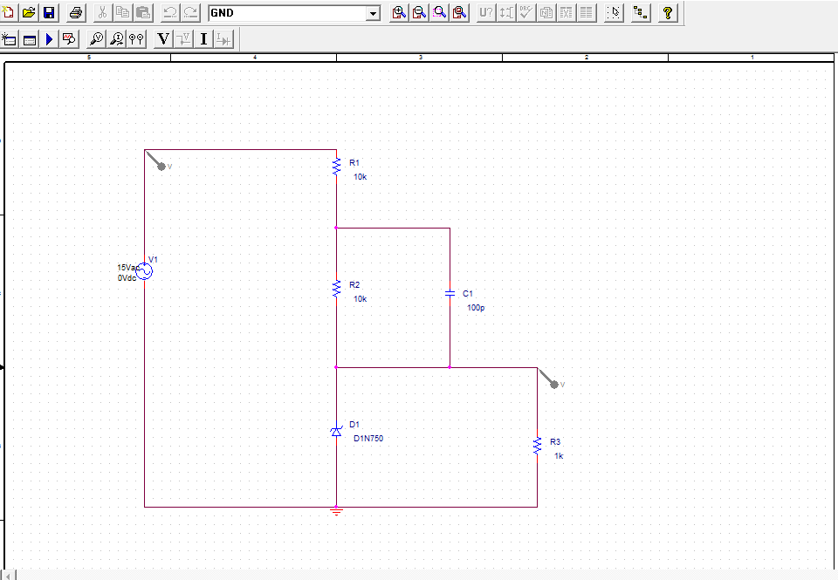The width and height of the screenshot is (838, 580).
Task: Print the schematic page
Action: [x=76, y=13]
